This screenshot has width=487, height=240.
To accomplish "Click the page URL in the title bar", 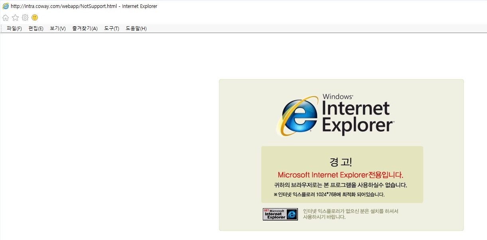I will (x=65, y=6).
